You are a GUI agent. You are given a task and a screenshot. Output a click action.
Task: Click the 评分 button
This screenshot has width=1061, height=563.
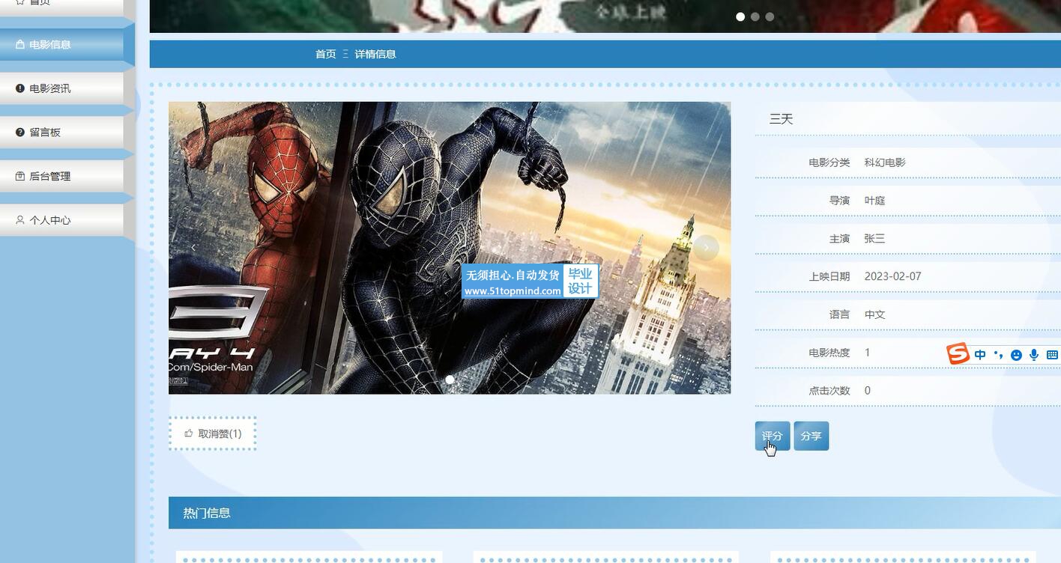773,436
